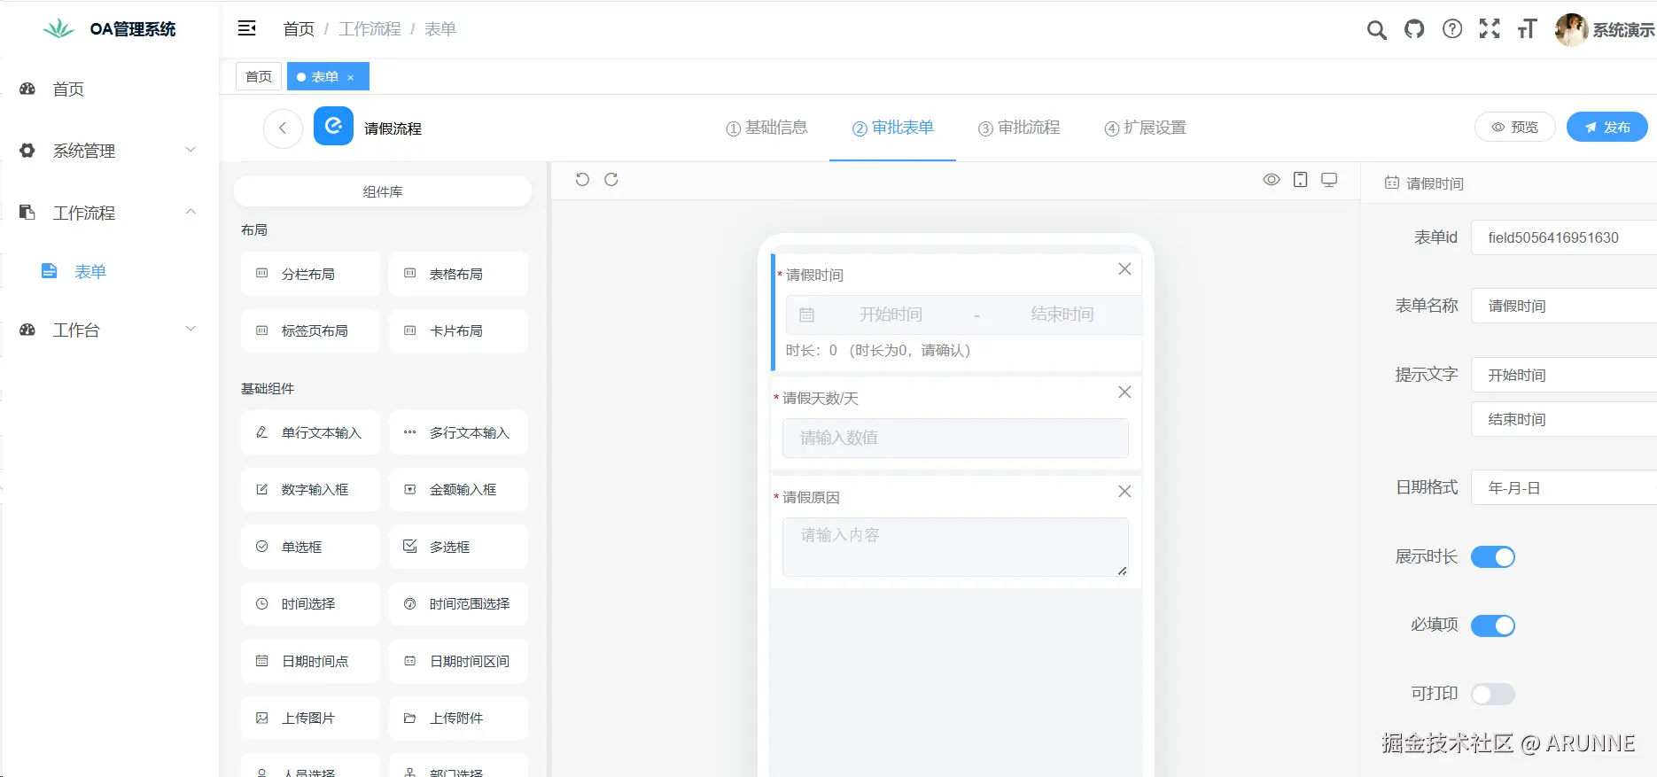Click the back arrow circle button

click(283, 128)
